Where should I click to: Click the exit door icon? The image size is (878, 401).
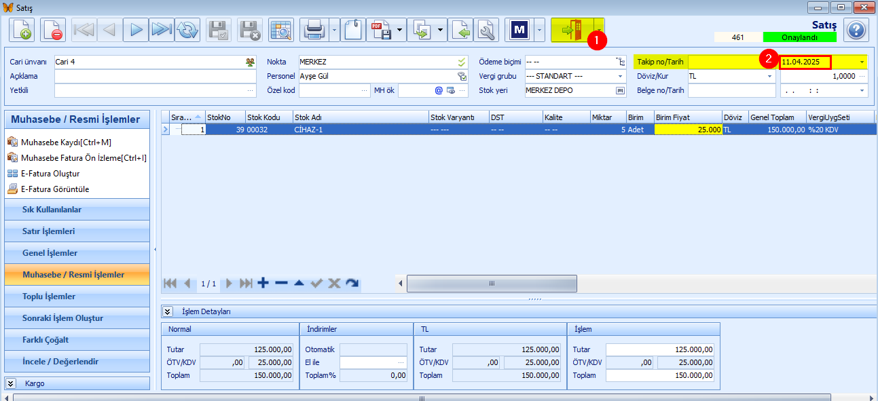coord(572,31)
